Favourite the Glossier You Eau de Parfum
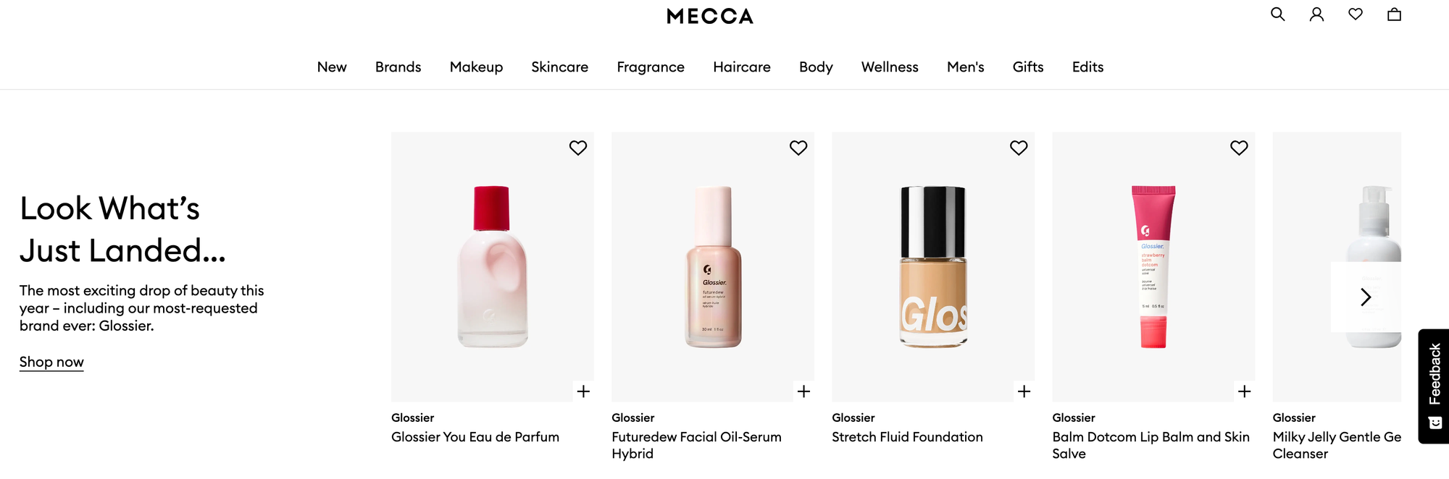The image size is (1449, 479). click(x=577, y=148)
